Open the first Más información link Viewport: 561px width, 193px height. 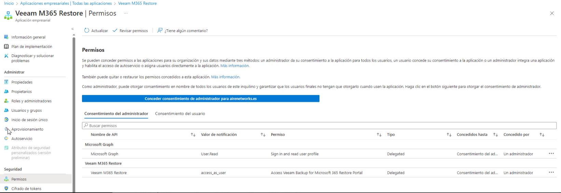point(235,66)
